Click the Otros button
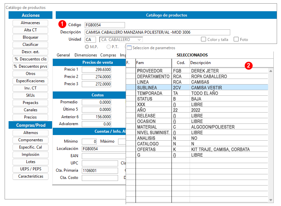The width and height of the screenshot is (281, 206). coord(30,74)
